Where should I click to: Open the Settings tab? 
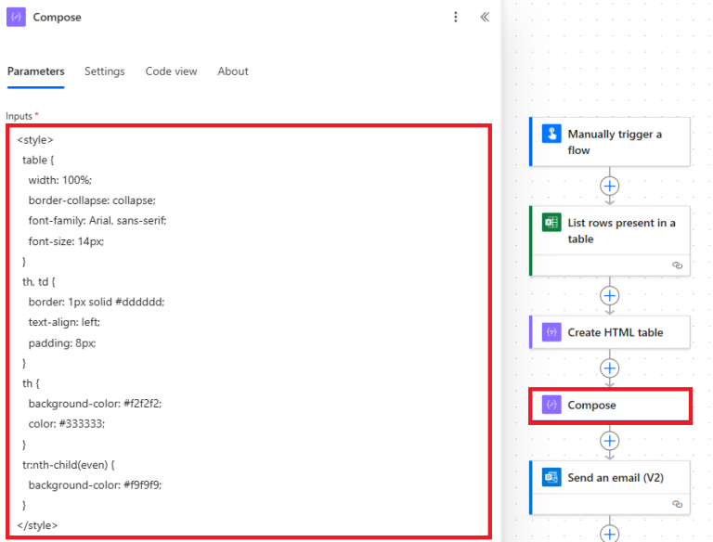[105, 71]
